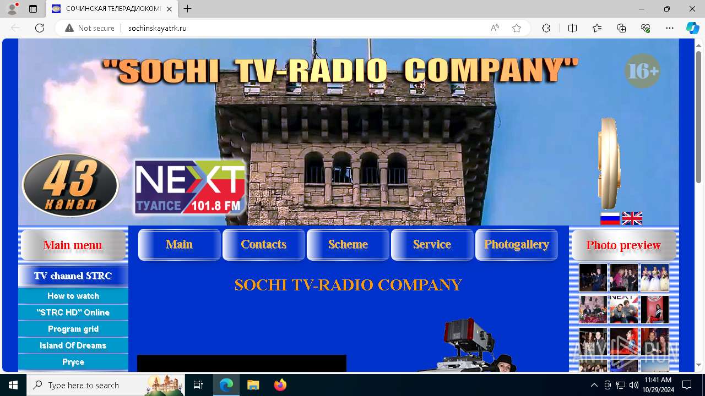Open the "STRC HD" Online link
The image size is (705, 396).
click(x=73, y=312)
